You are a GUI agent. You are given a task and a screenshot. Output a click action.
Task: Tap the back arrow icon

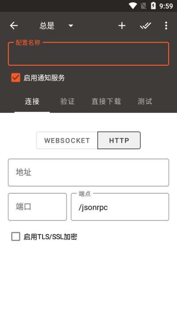pos(14,26)
